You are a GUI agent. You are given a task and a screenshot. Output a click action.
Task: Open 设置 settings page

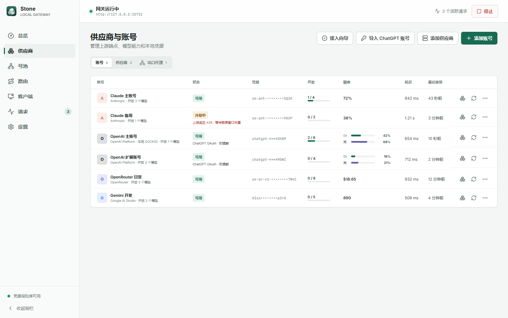click(x=40, y=127)
